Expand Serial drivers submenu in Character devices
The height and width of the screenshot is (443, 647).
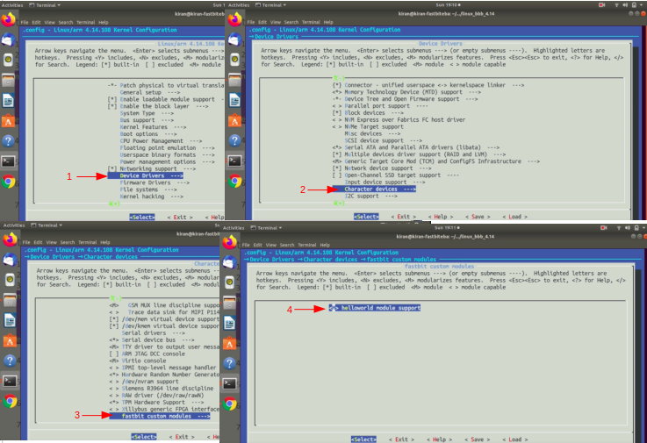(x=154, y=332)
